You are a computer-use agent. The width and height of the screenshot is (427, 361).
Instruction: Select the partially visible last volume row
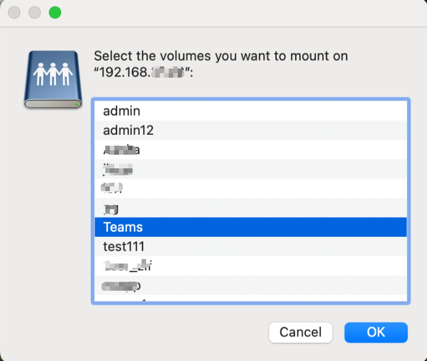[x=249, y=298]
